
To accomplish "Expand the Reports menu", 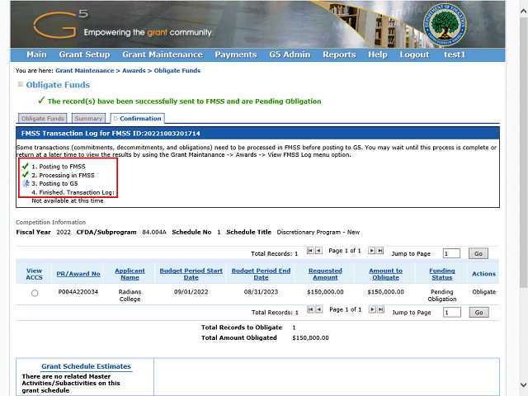I will (x=339, y=54).
